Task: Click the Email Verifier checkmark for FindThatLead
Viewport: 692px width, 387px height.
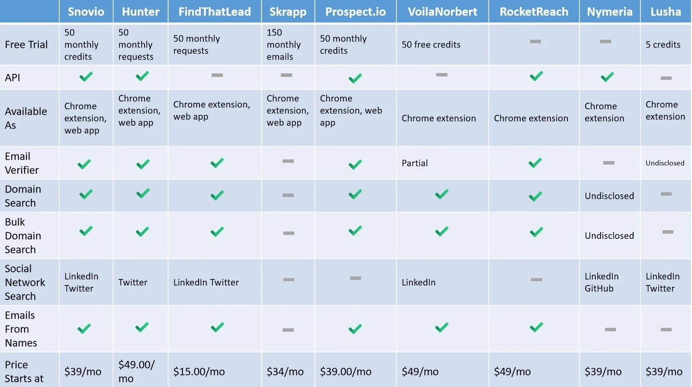Action: click(217, 163)
